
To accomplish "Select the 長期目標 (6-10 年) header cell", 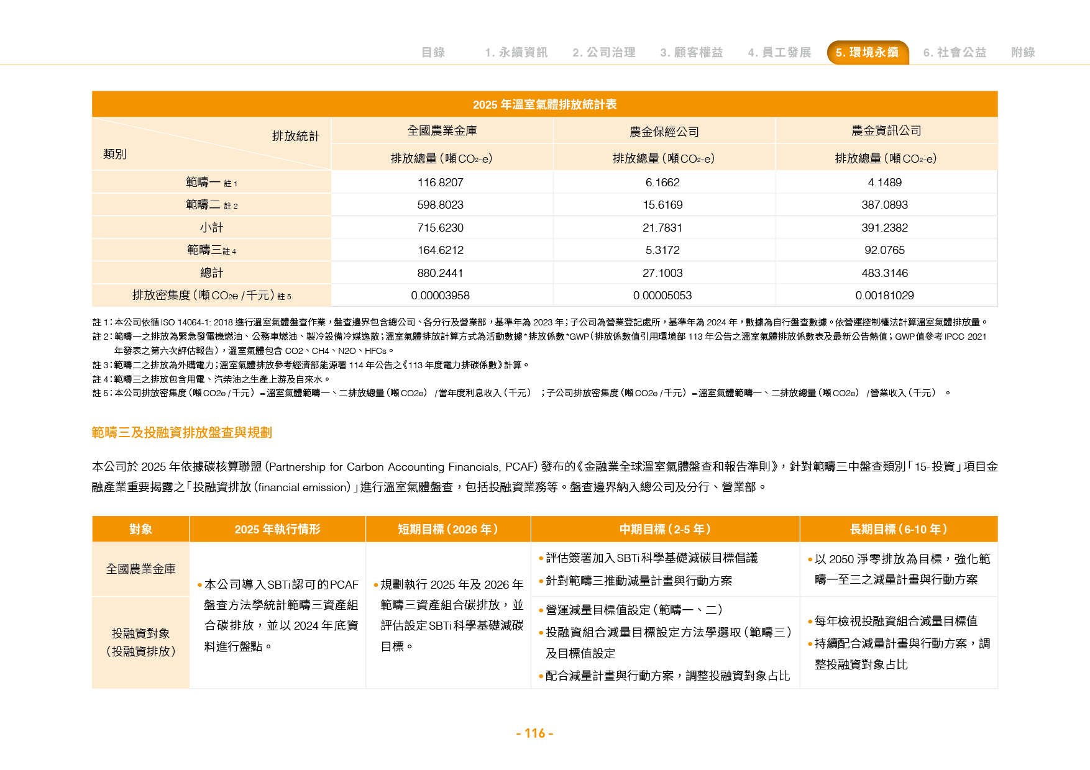I will click(x=899, y=529).
